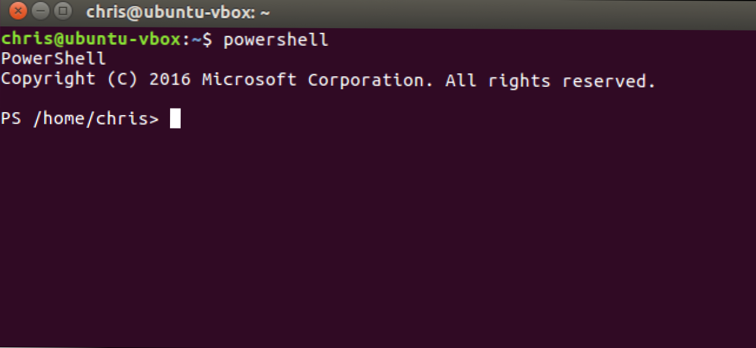
Task: Click the word reserved
Action: click(608, 80)
